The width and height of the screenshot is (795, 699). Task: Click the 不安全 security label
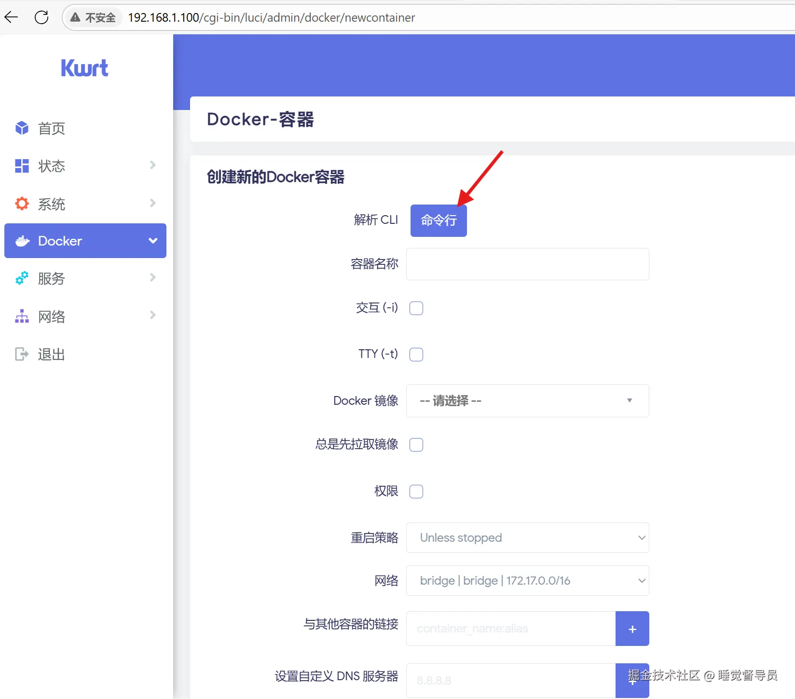pos(100,18)
